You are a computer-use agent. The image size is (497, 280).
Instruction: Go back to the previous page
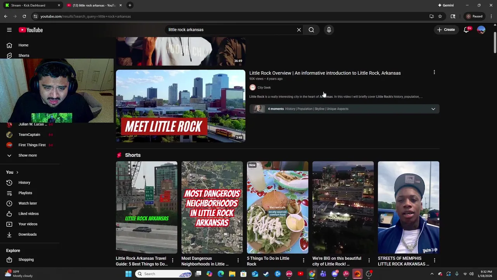point(6,16)
